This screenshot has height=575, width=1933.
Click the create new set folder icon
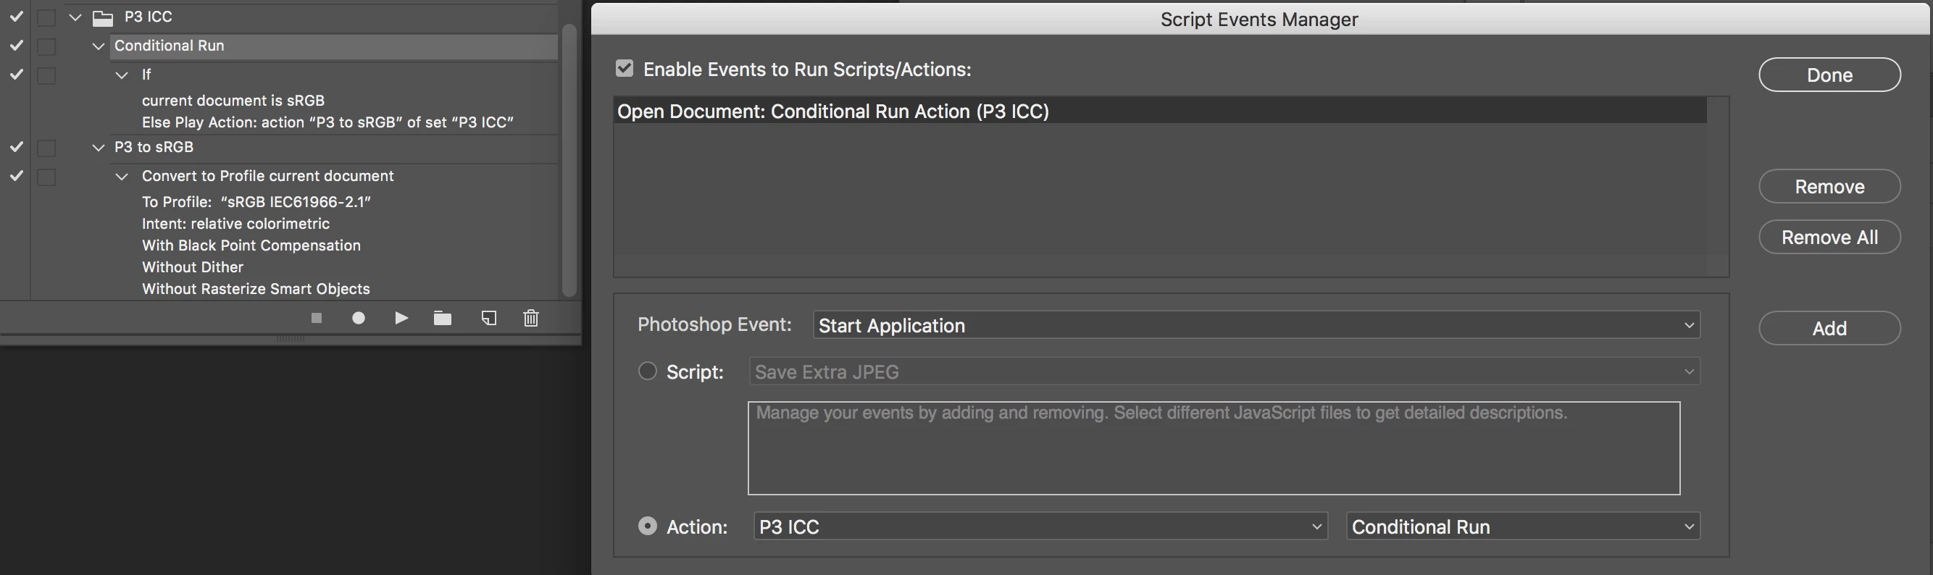pos(443,318)
